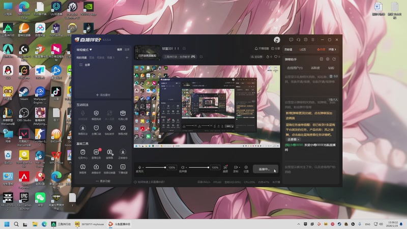Viewport: 407px width, 229px height.
Task: Click the 去查看 > button in messages
Action: [x=294, y=139]
